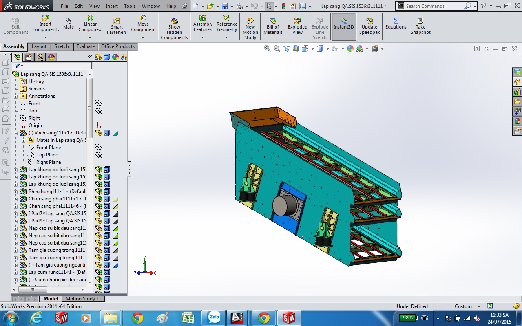Click Search Commands input field
The image size is (522, 326).
click(434, 6)
